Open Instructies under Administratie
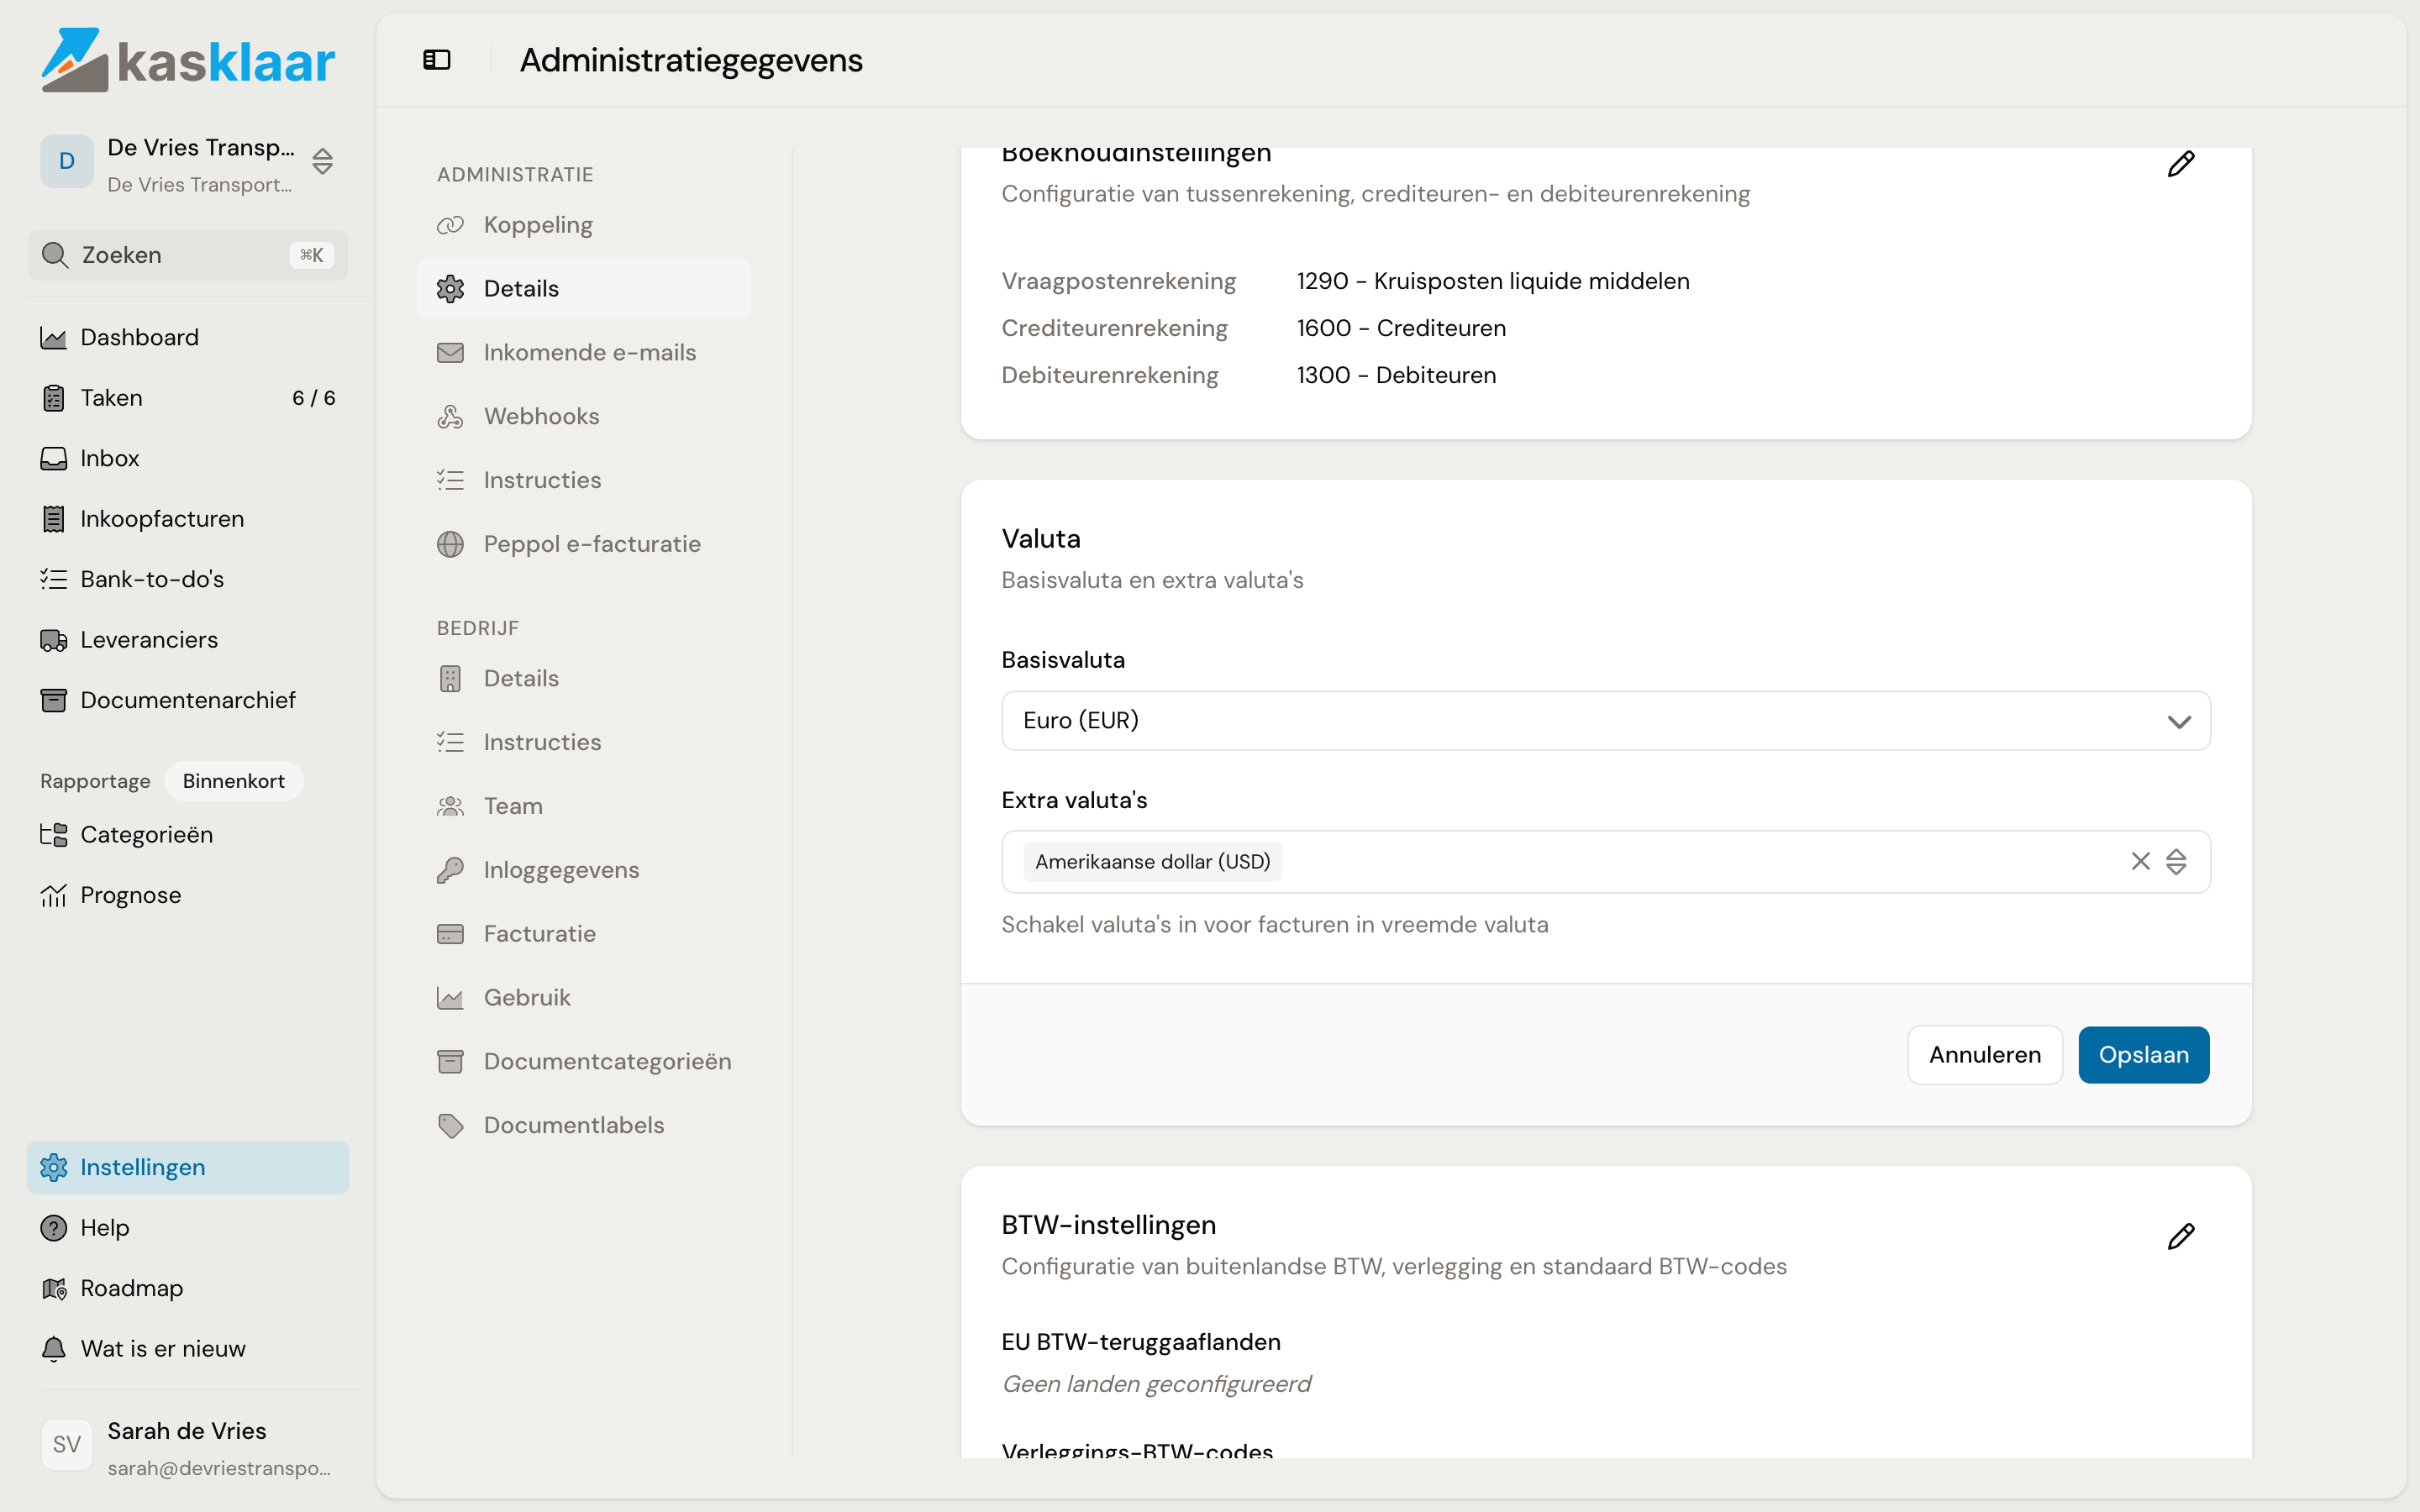This screenshot has height=1512, width=2420. (x=584, y=480)
